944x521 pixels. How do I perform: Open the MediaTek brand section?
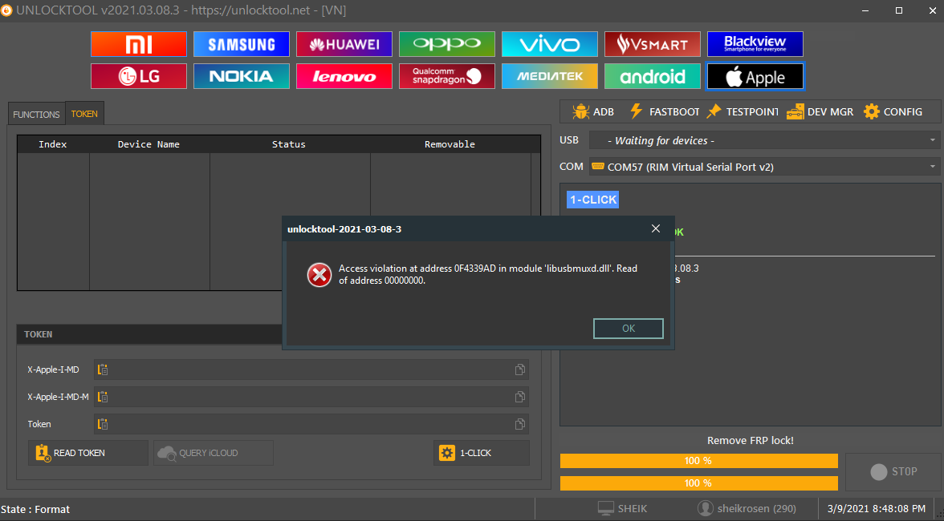pyautogui.click(x=550, y=76)
